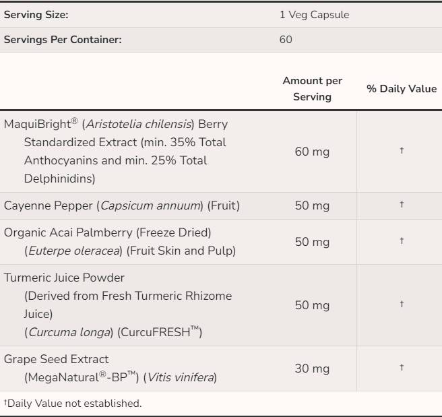The width and height of the screenshot is (442, 417).
Task: Select the MaquiBright Berry Standardized Extract entry
Action: point(116,152)
